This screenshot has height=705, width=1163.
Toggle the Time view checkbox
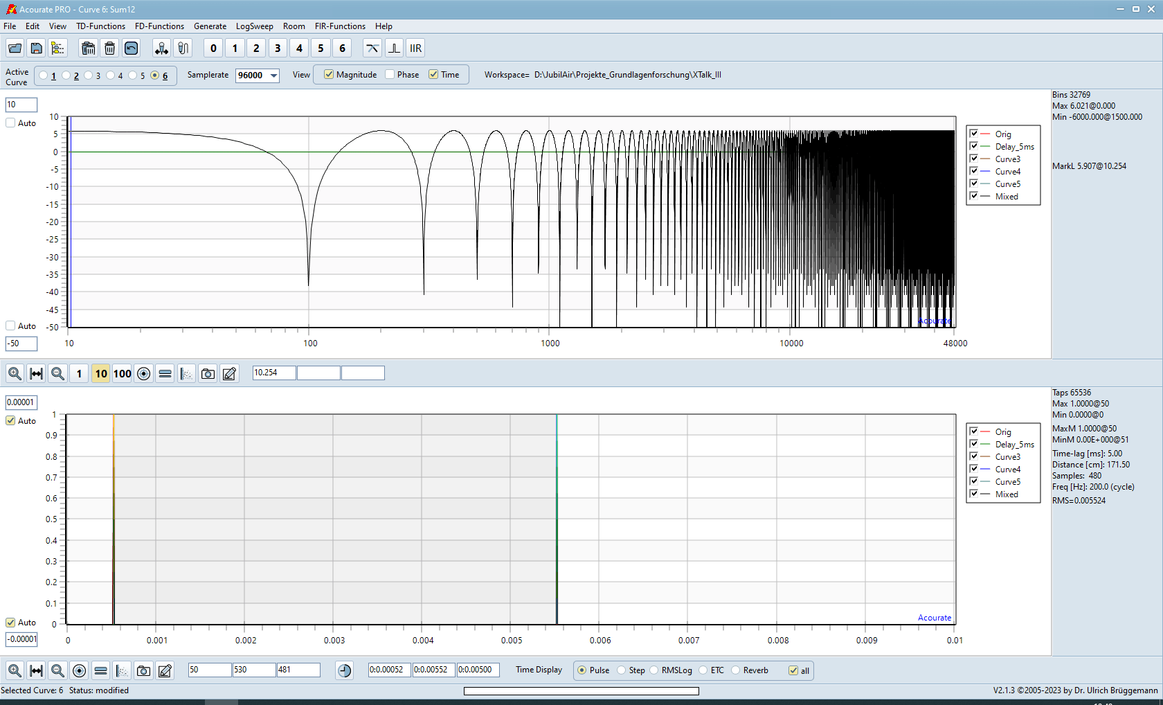433,74
